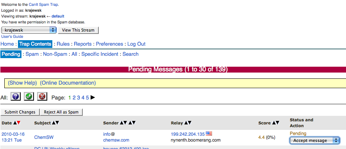This screenshot has width=346, height=149.
Task: Sort Date column ascending arrow
Action: (x=15, y=123)
